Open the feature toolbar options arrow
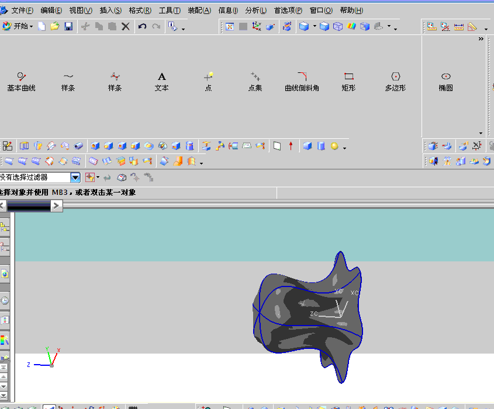This screenshot has height=409, width=494. point(344,148)
